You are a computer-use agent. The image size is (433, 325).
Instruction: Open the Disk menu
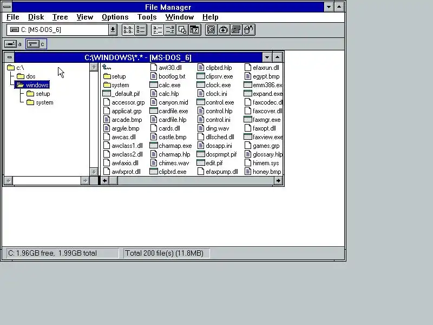coord(36,17)
